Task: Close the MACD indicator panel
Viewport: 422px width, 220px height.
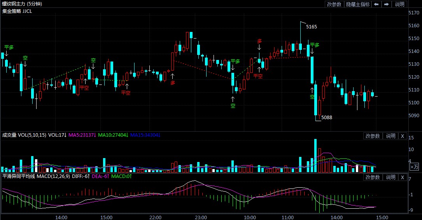Action: click(403, 177)
